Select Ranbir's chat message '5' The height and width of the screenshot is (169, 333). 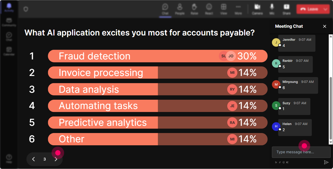(x=295, y=64)
